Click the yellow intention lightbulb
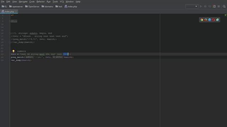This screenshot has width=227, height=127. click(x=13, y=51)
